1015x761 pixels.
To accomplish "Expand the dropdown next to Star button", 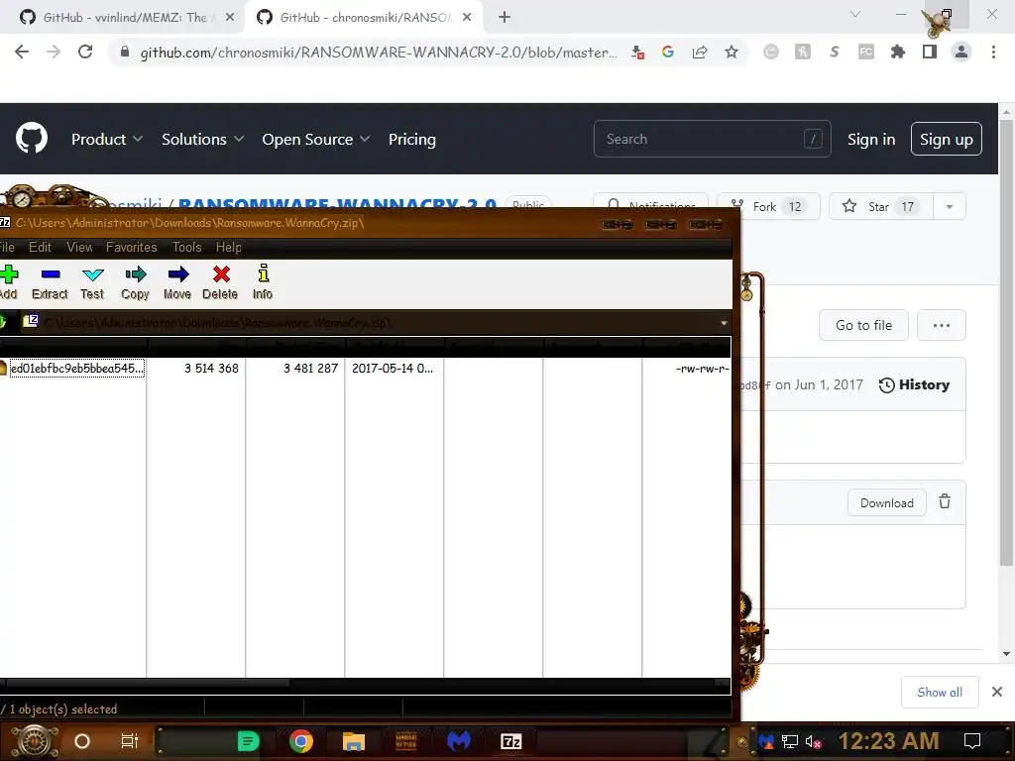I will coord(950,206).
